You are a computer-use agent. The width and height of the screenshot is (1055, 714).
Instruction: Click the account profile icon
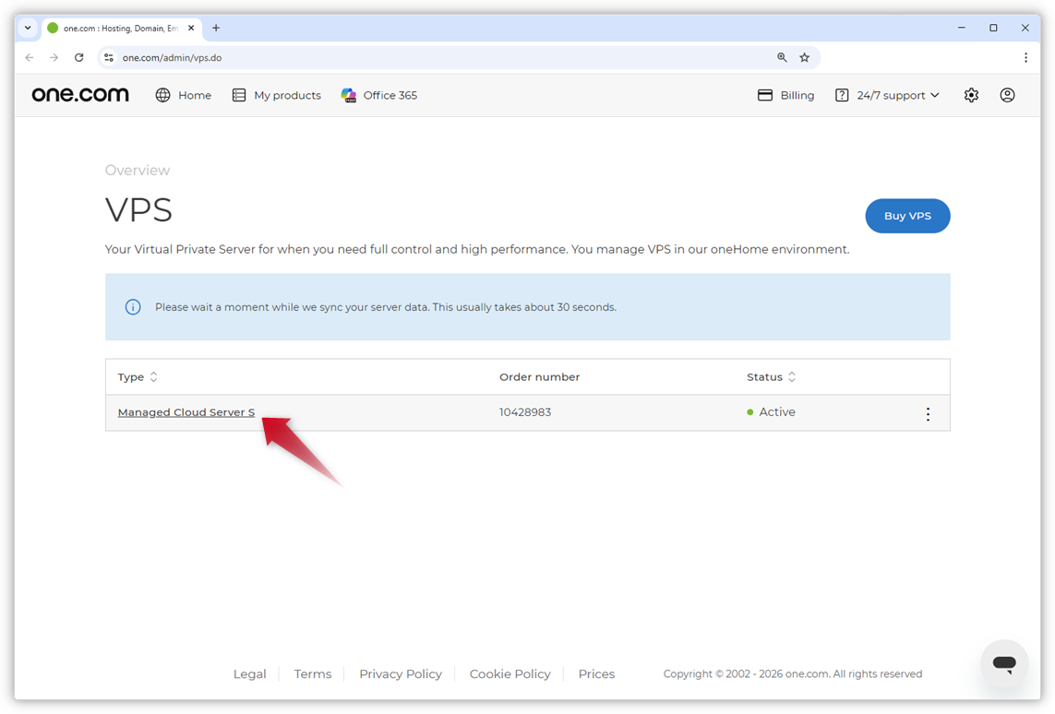click(x=1007, y=94)
